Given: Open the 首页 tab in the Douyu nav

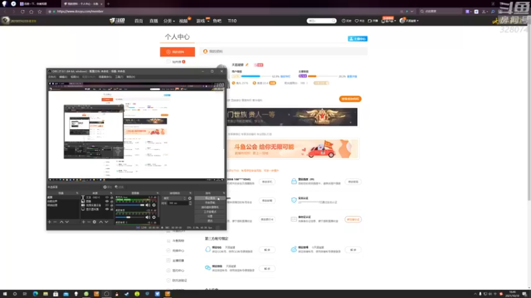Looking at the screenshot, I should click(x=139, y=21).
